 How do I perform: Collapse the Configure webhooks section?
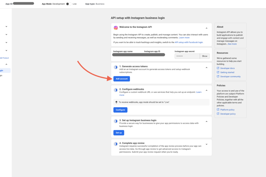click(207, 90)
